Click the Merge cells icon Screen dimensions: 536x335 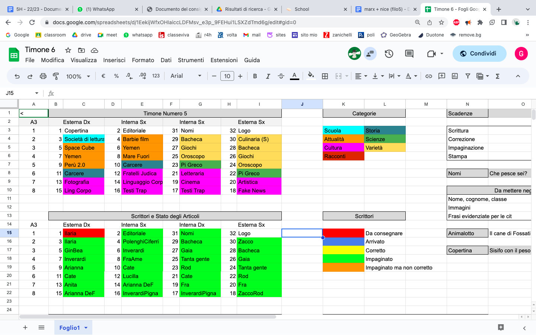(338, 76)
